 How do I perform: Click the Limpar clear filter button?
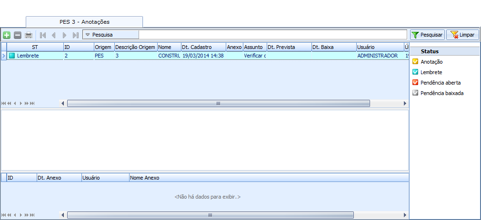click(x=462, y=35)
